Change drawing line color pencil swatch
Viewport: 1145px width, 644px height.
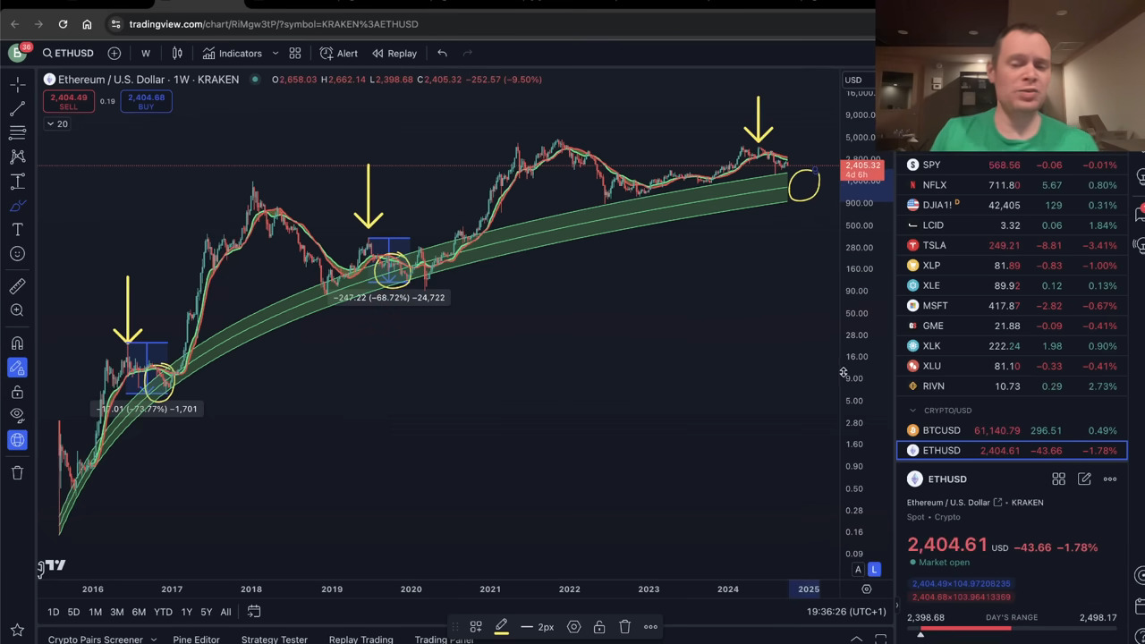tap(502, 627)
